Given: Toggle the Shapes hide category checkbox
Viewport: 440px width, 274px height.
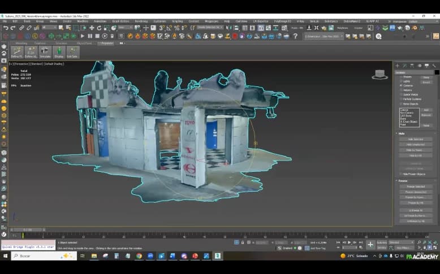Looking at the screenshot, I should [402, 77].
